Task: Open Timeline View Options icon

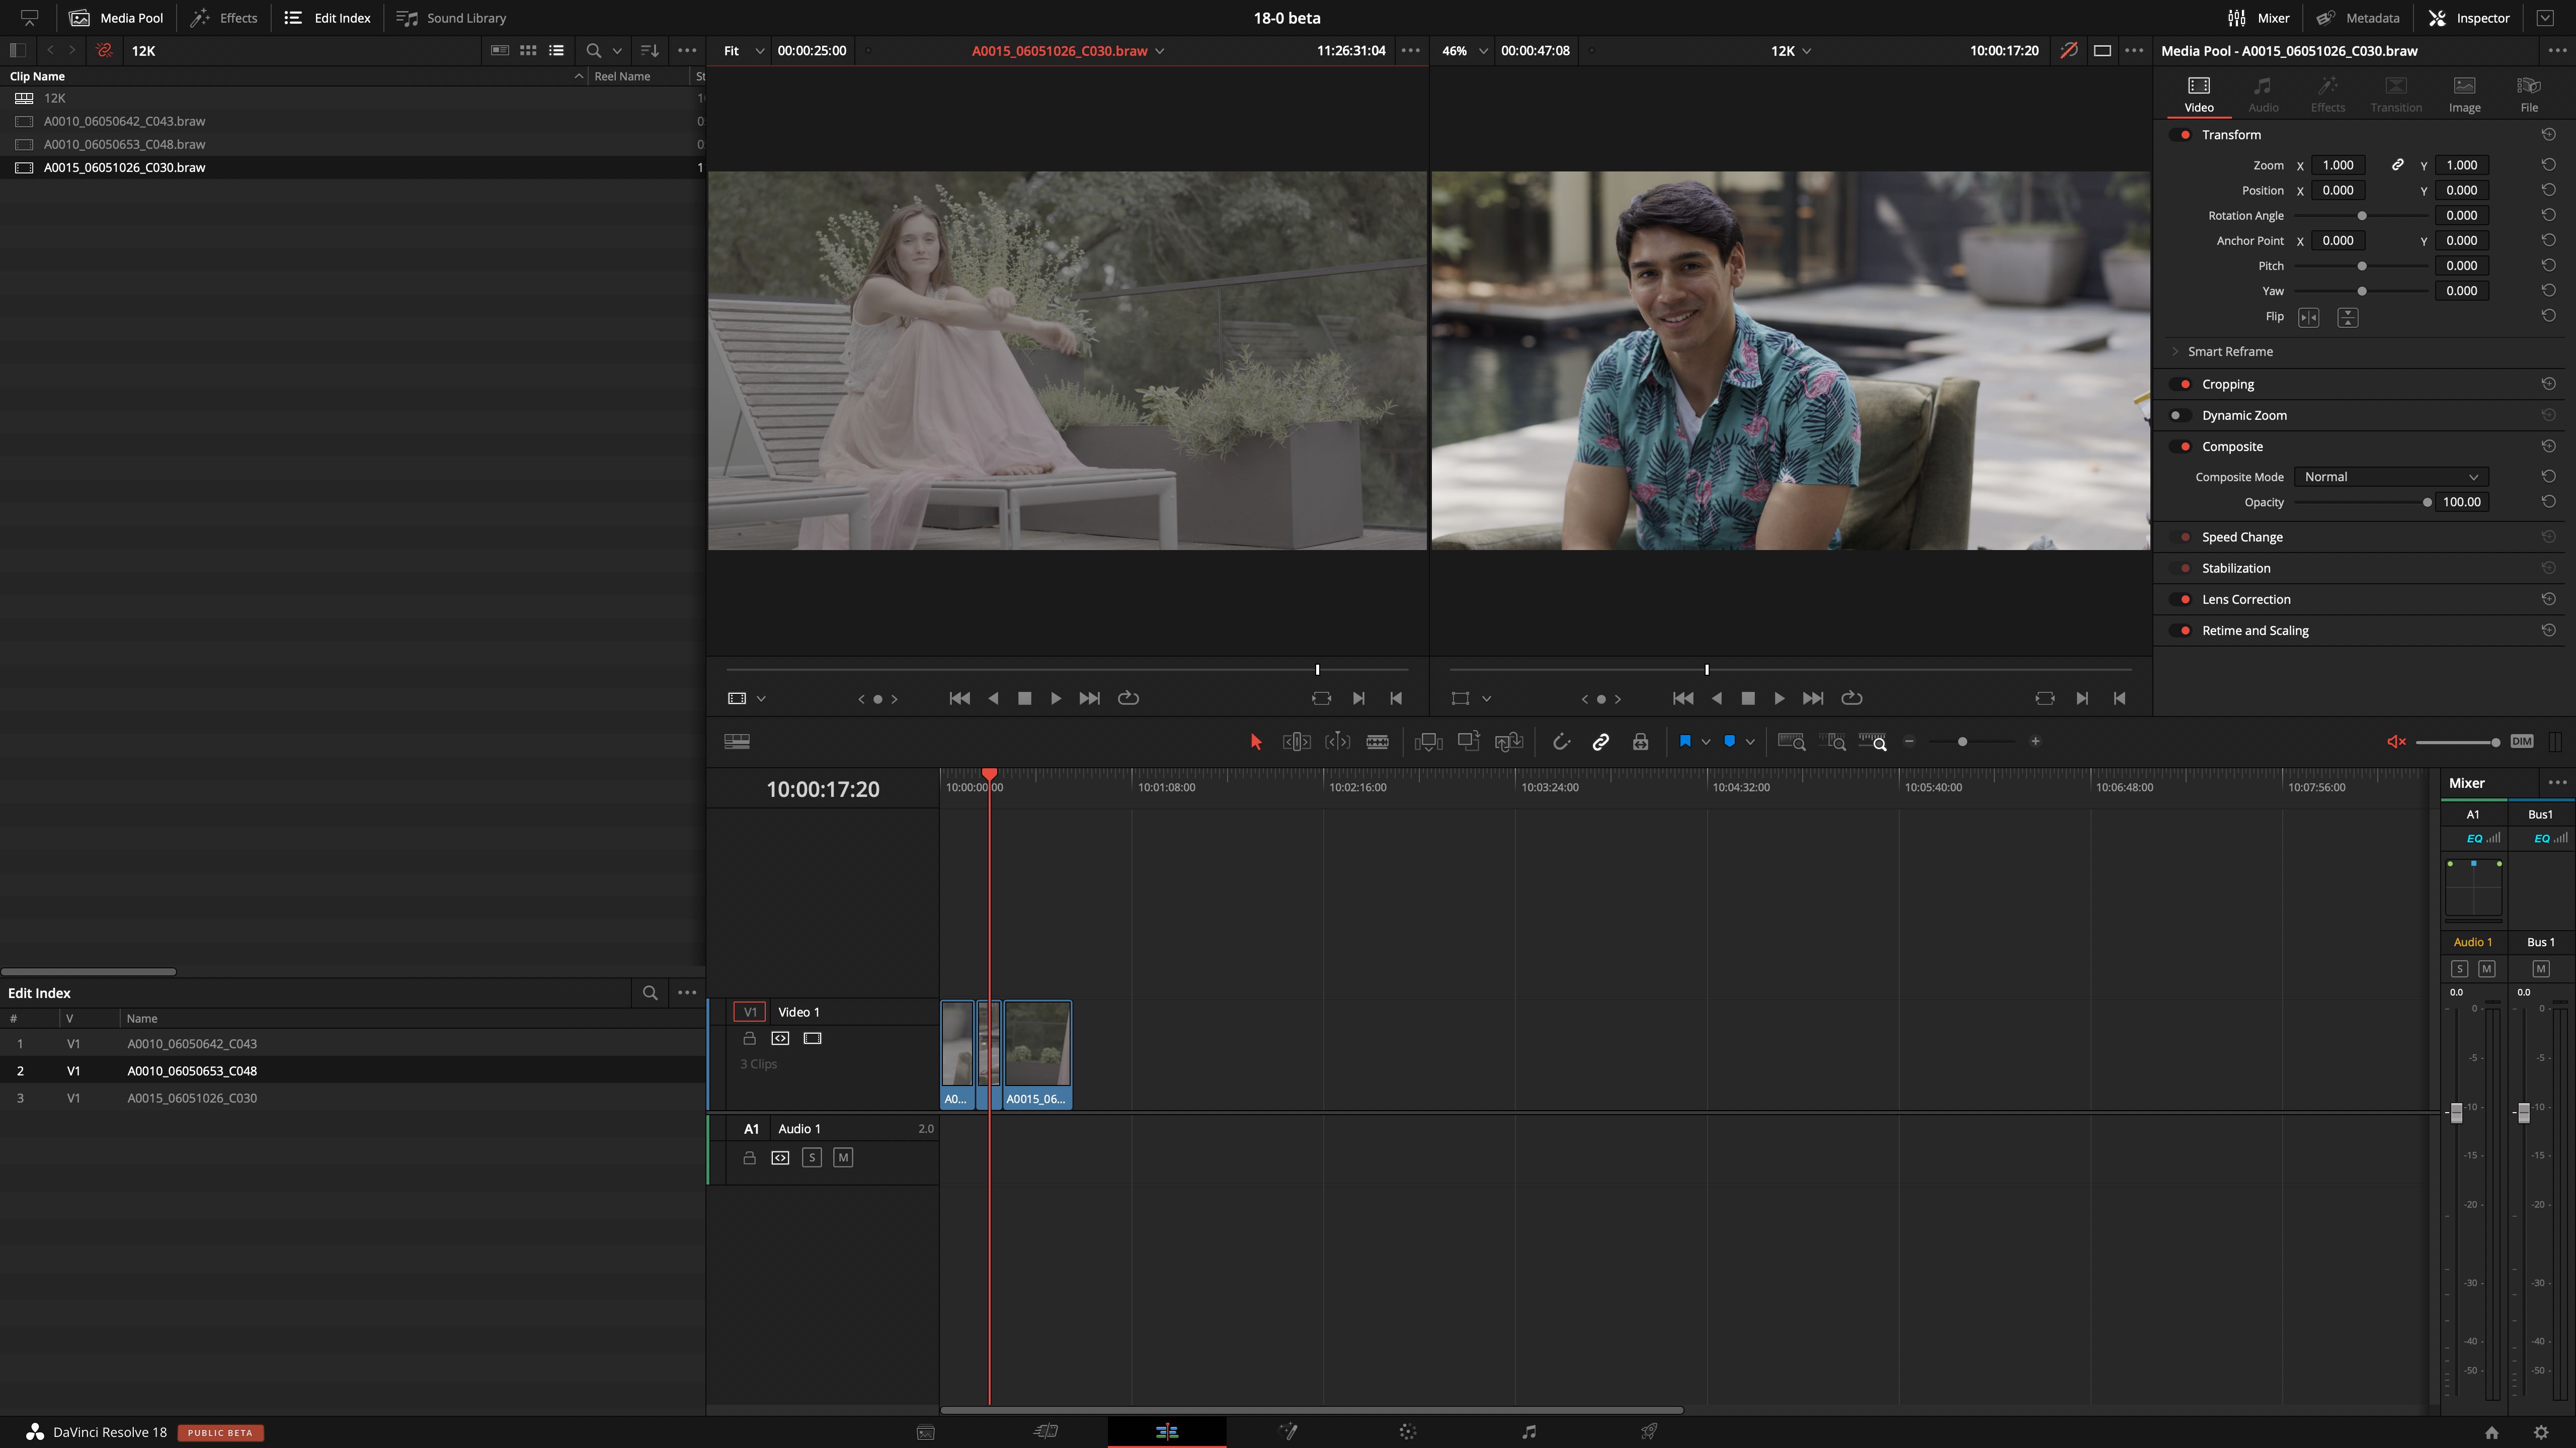Action: 737,742
